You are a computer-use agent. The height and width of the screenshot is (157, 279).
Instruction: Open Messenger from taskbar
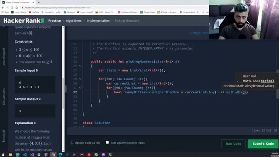[103, 155]
